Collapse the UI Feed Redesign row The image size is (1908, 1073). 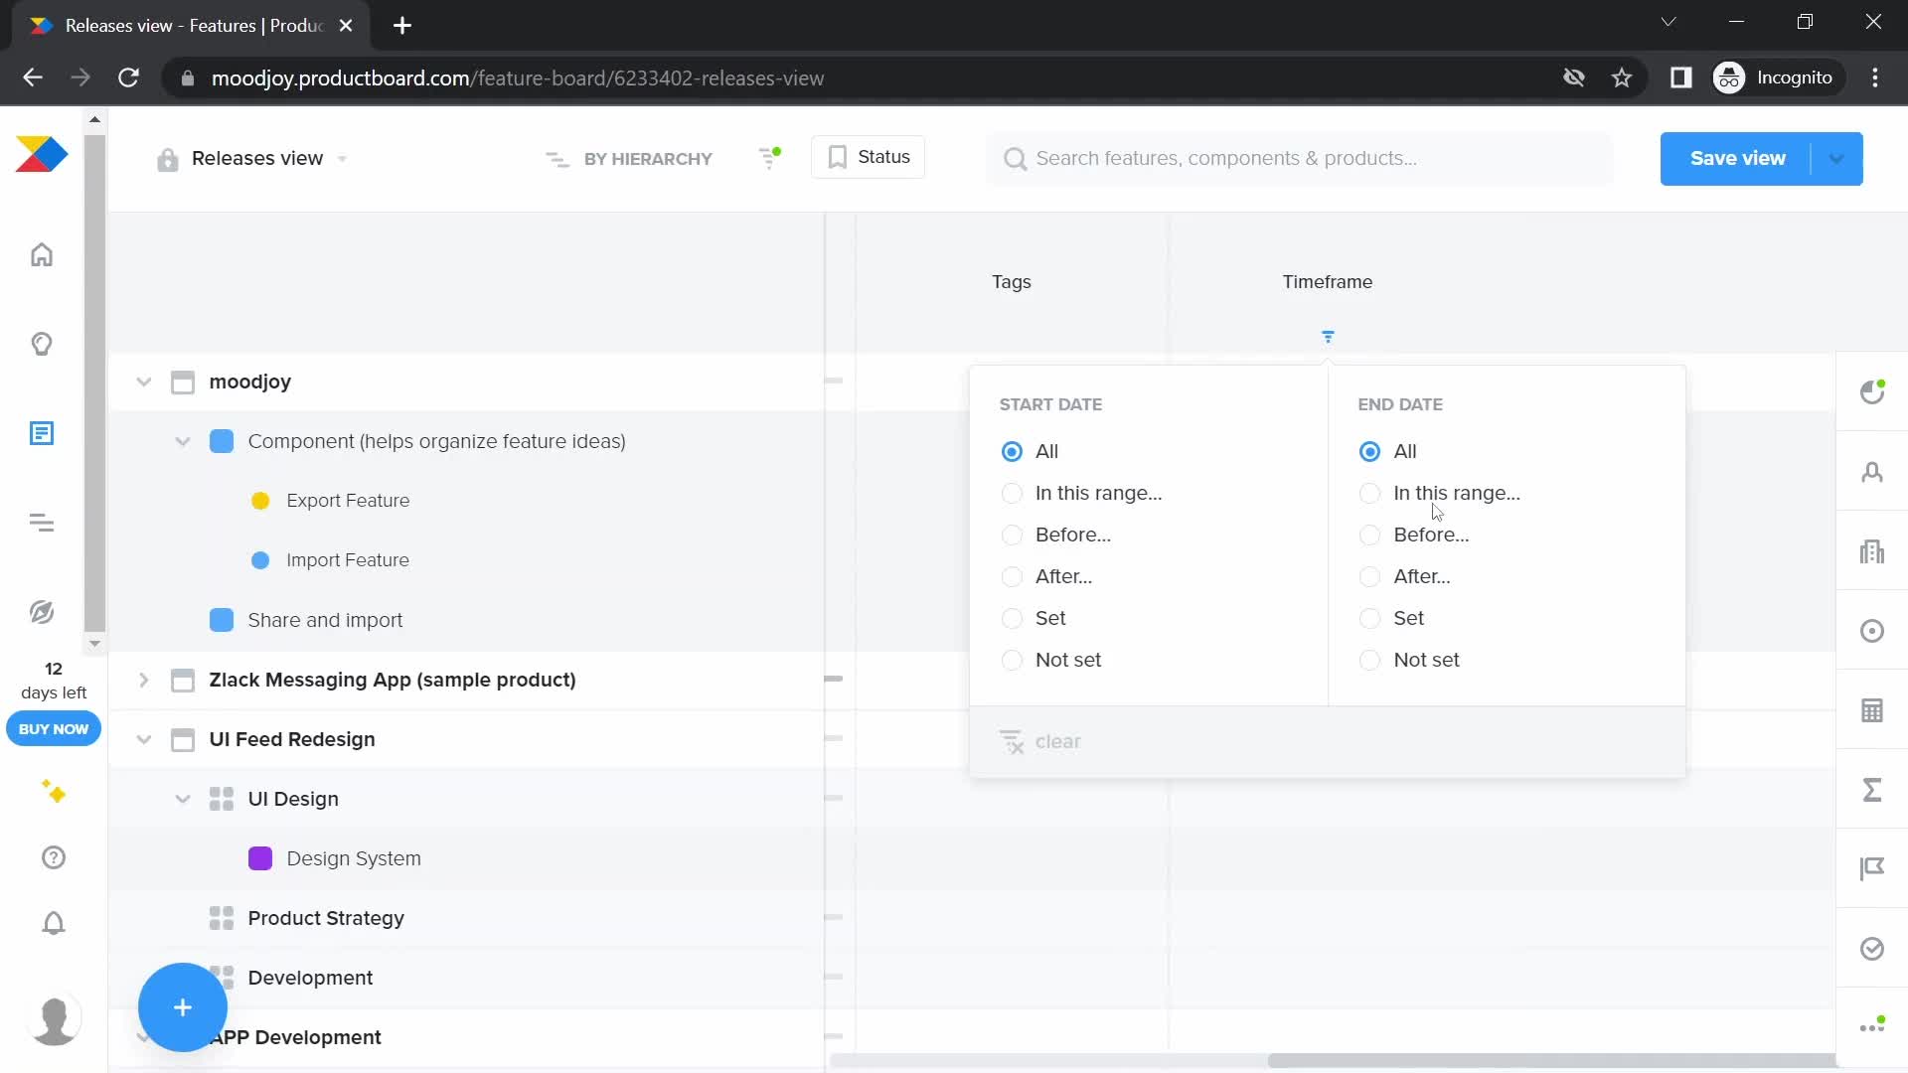(144, 739)
